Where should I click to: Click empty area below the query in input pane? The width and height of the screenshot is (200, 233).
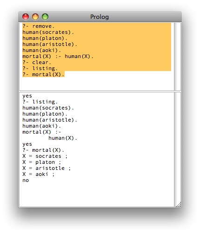point(96,84)
